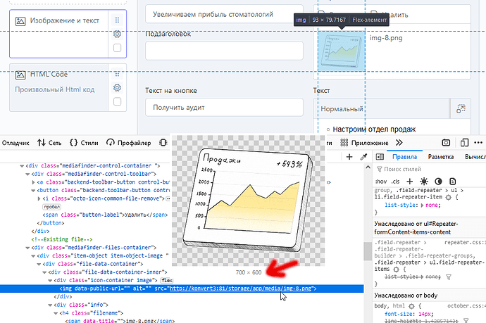Open the 'Нормальный' paragraph format dropdown
The image size is (486, 323).
tap(381, 109)
